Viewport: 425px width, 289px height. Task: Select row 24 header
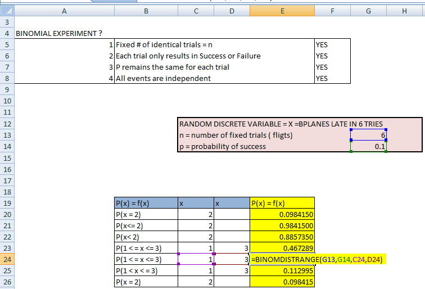coord(7,259)
